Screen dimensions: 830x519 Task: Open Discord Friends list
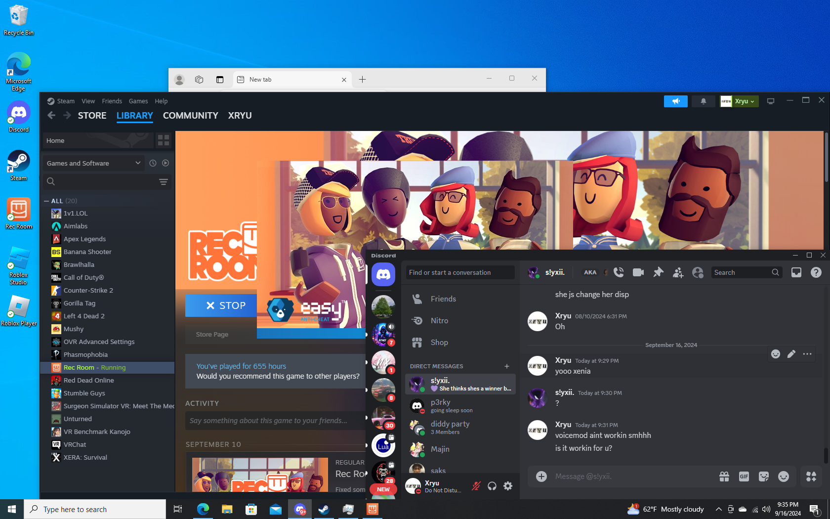[460, 299]
